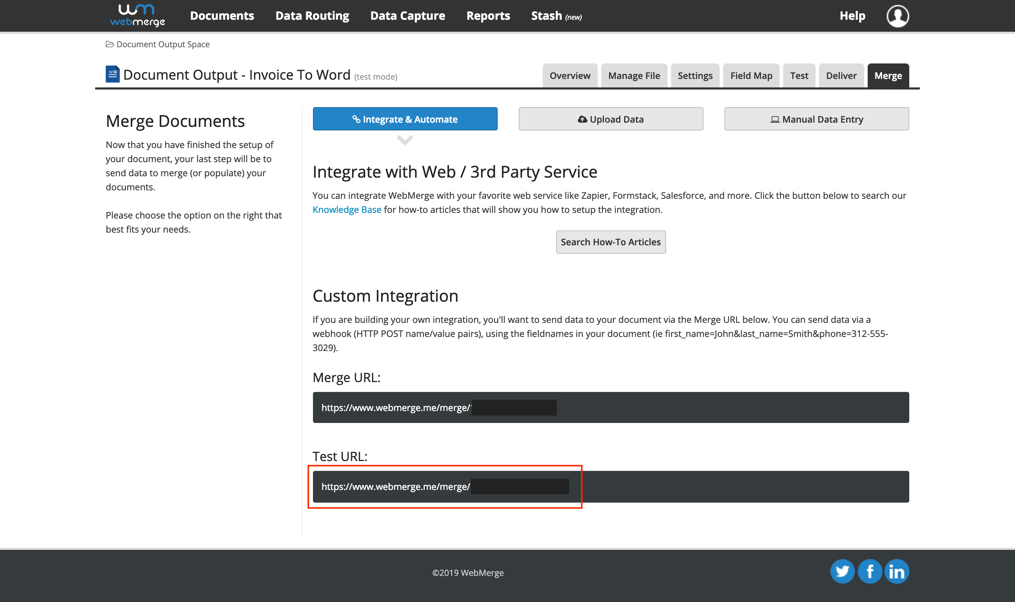The width and height of the screenshot is (1015, 602).
Task: Open LinkedIn social link in footer
Action: click(897, 572)
